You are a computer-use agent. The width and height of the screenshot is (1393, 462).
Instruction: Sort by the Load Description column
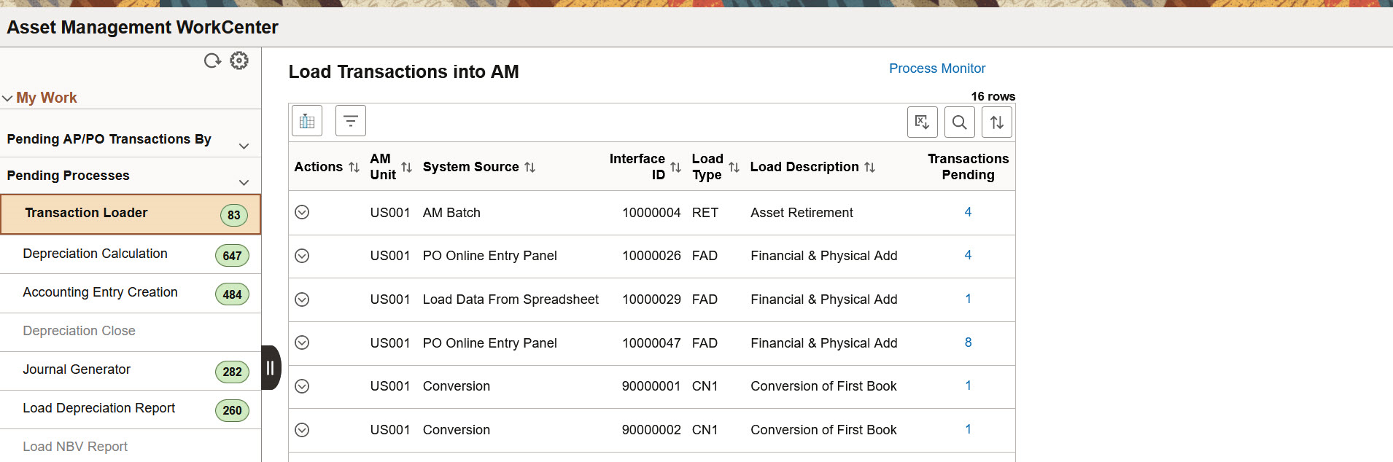(870, 168)
